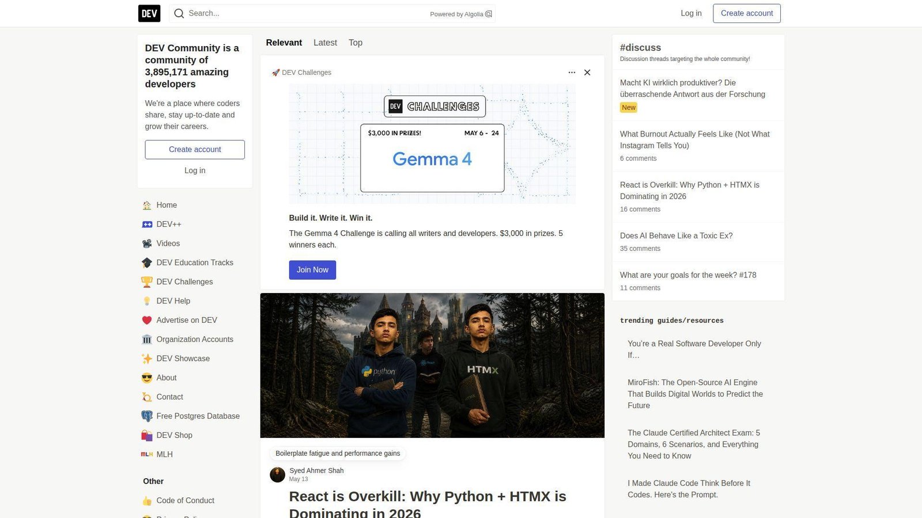Image resolution: width=922 pixels, height=518 pixels.
Task: Open 'React is Overkill' discuss sidebar thread
Action: 690,191
